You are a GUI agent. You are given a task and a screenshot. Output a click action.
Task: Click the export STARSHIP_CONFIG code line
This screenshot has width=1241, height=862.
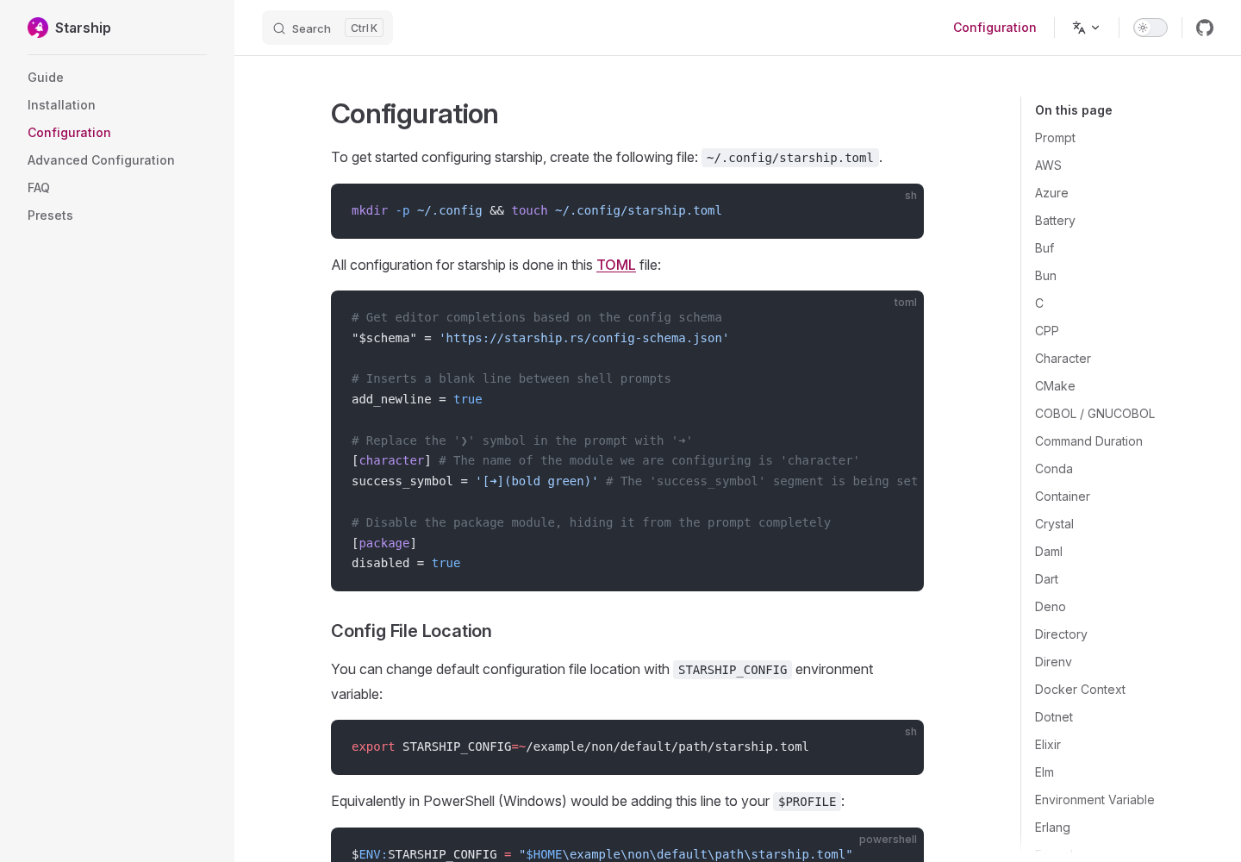(580, 747)
